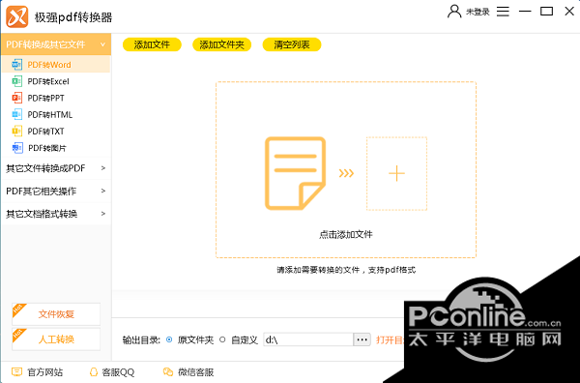Click the monitor icon beside 官方网站
Screen dimensions: 580x383
pos(16,372)
